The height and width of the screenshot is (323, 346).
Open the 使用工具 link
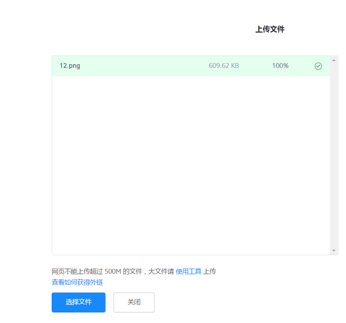tap(188, 271)
